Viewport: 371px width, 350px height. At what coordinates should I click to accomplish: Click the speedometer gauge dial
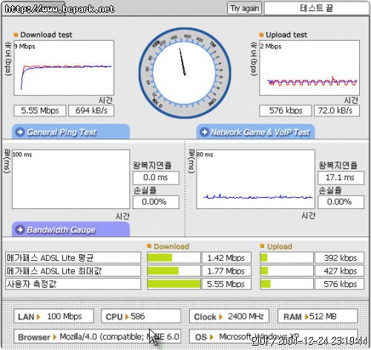[x=185, y=73]
